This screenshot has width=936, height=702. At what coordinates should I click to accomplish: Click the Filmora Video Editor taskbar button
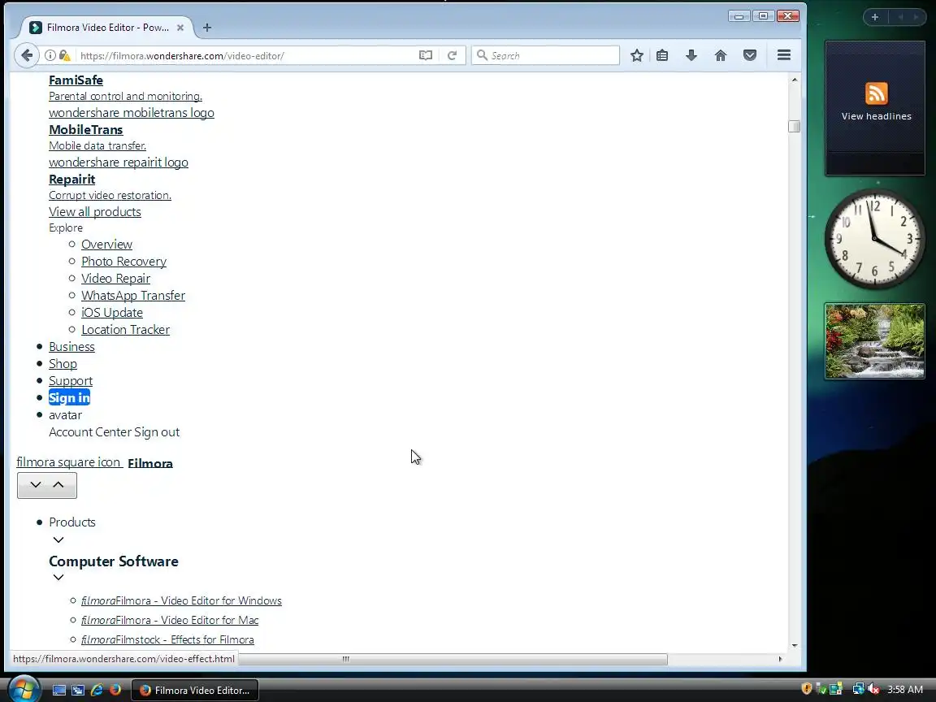click(195, 690)
